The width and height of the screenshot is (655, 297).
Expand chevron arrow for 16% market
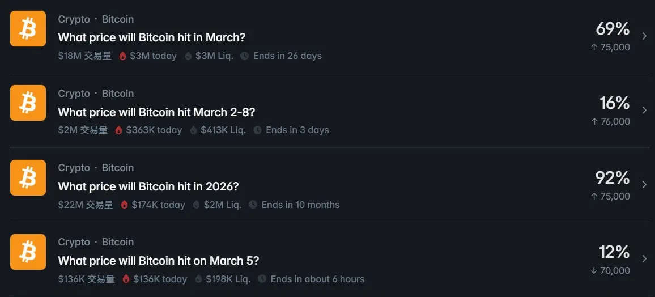[644, 110]
